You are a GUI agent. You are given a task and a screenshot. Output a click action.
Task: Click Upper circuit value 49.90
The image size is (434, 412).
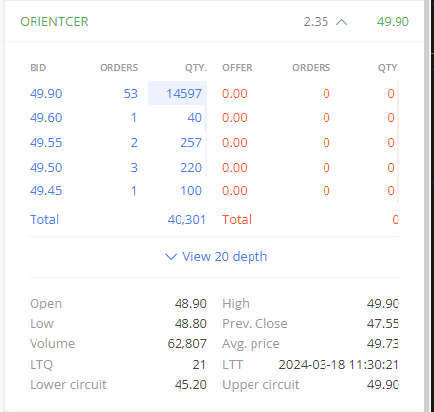(383, 384)
